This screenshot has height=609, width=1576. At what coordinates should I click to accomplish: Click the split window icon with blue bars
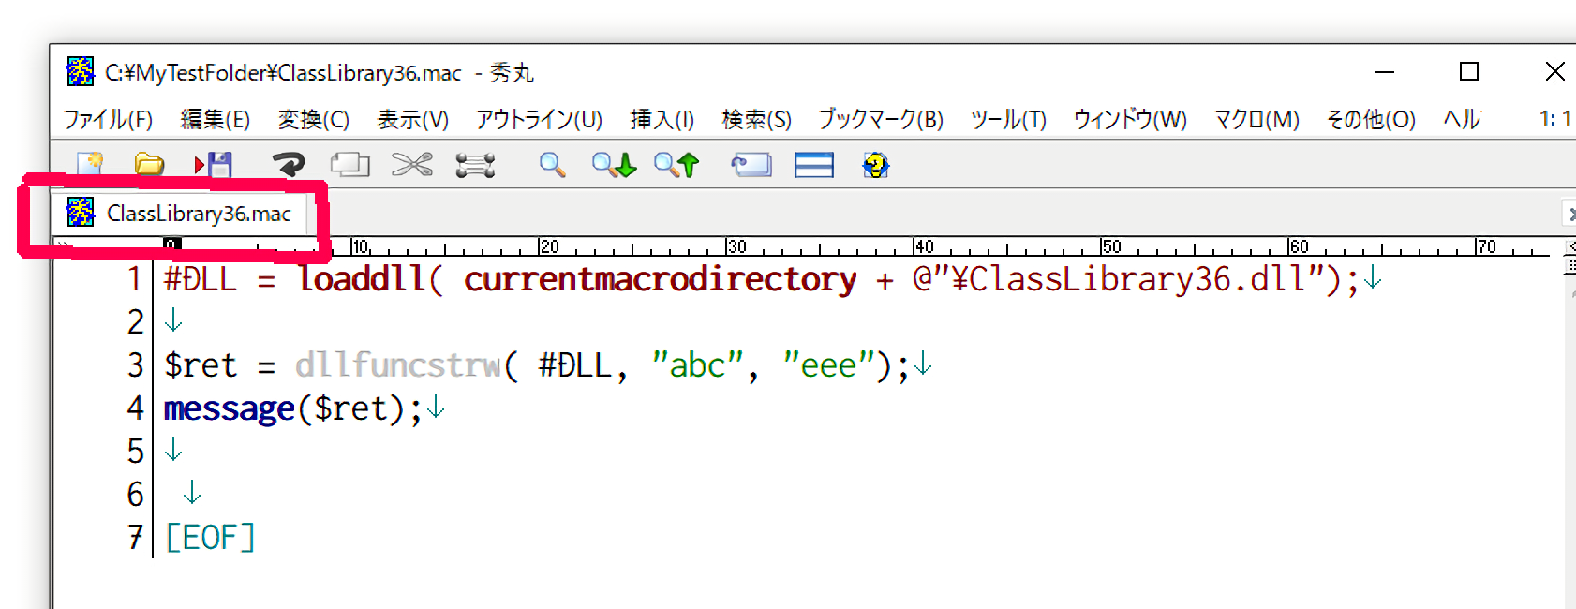[813, 166]
